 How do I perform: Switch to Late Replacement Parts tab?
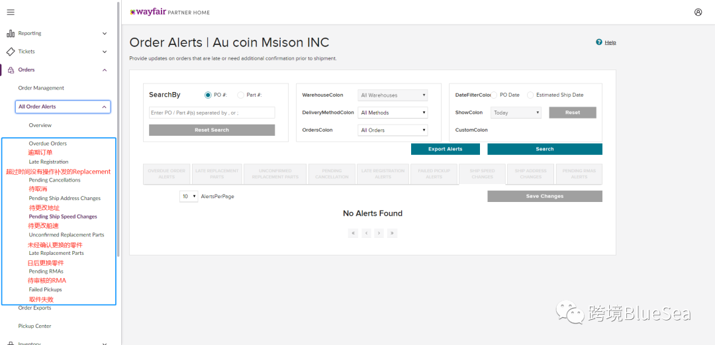point(216,174)
